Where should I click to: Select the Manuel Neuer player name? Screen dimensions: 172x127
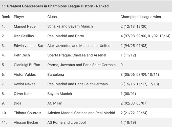[26, 26]
